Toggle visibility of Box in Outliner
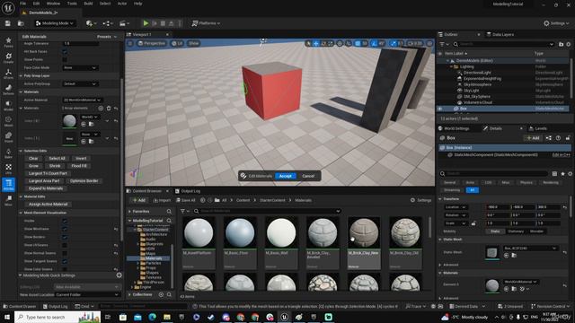The image size is (575, 323). point(440,109)
